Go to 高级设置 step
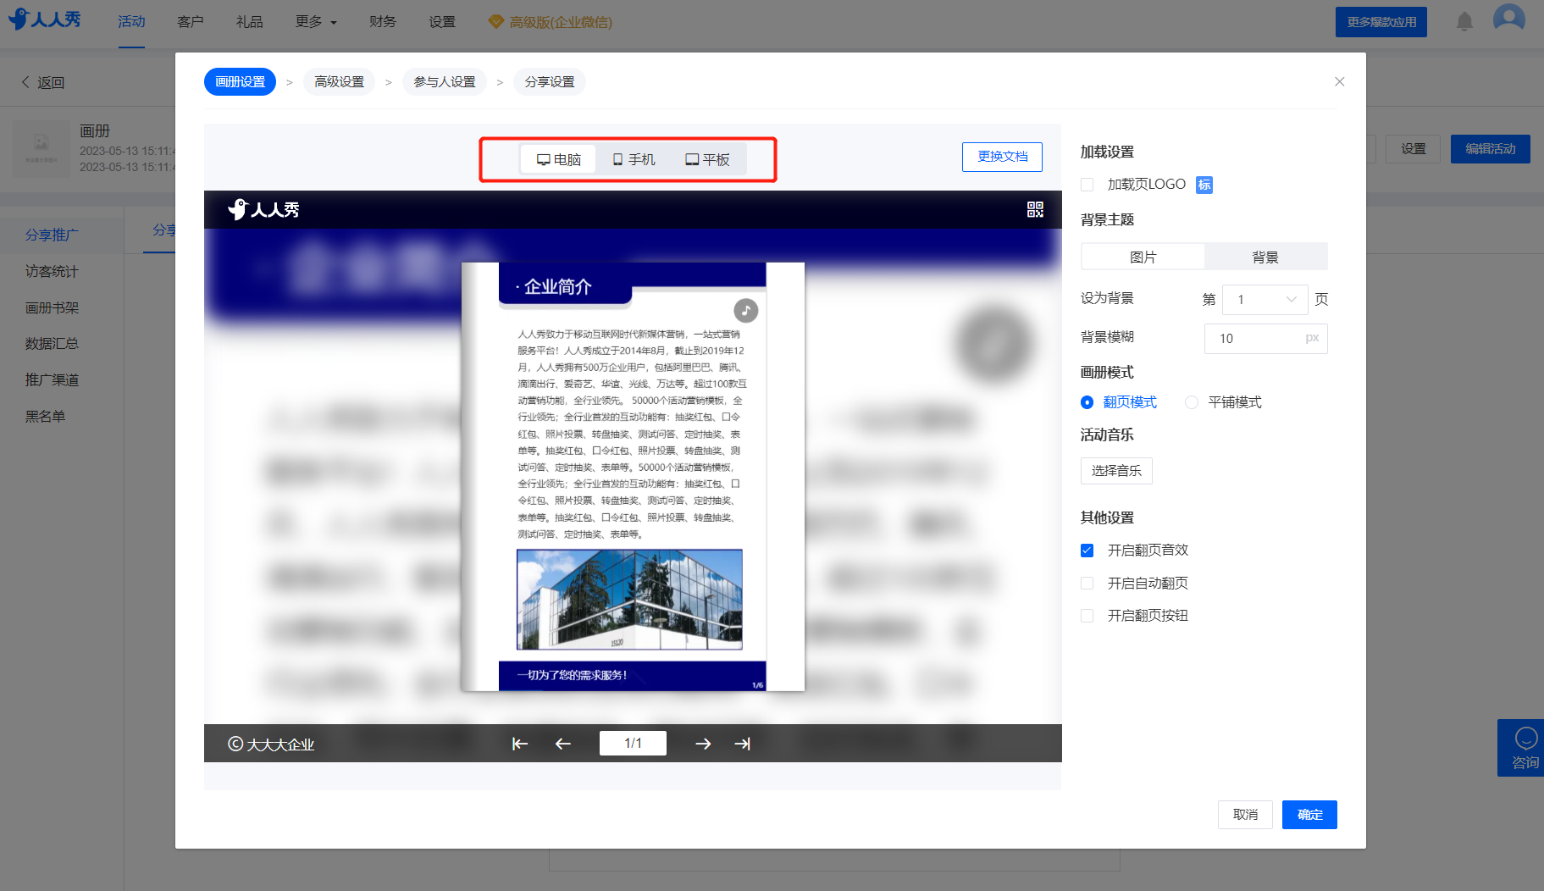This screenshot has height=891, width=1544. click(339, 82)
